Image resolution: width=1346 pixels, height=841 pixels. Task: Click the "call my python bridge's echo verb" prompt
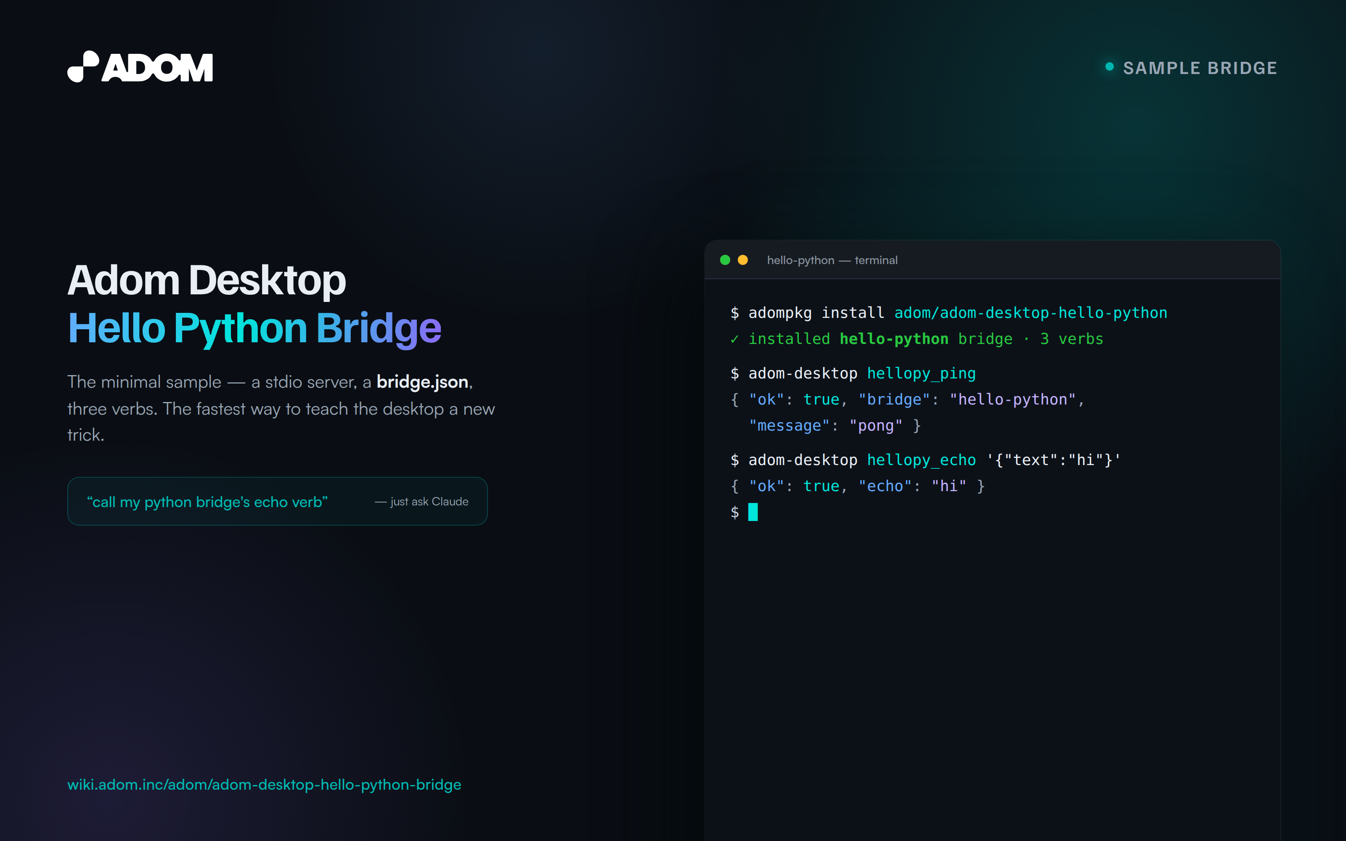point(207,502)
